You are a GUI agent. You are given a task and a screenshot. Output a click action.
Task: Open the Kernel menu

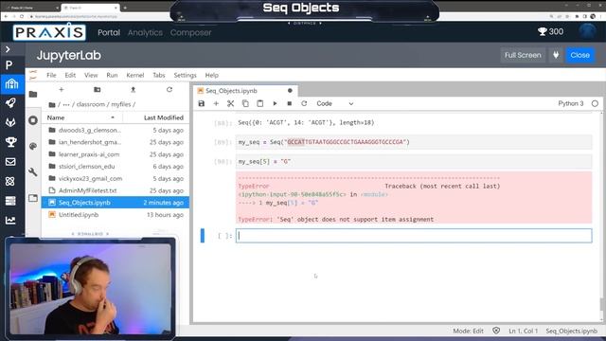pyautogui.click(x=134, y=75)
